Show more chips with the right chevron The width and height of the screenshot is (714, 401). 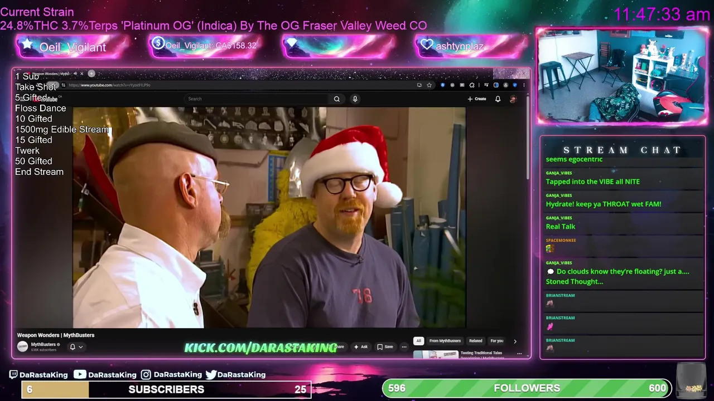point(515,341)
